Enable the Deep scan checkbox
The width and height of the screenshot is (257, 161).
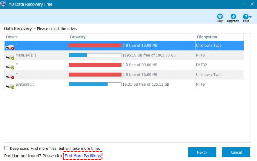click(x=6, y=148)
